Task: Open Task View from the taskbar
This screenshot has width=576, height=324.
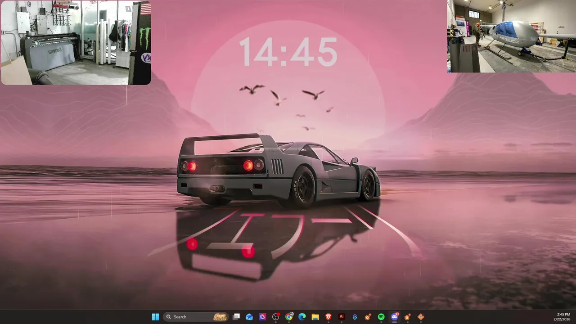Action: tap(236, 317)
